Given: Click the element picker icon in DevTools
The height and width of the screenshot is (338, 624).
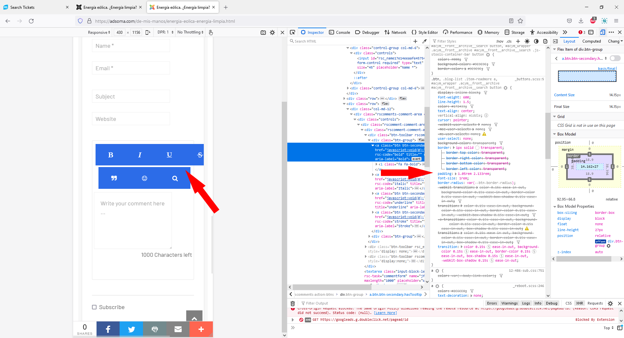Looking at the screenshot, I should tap(292, 32).
